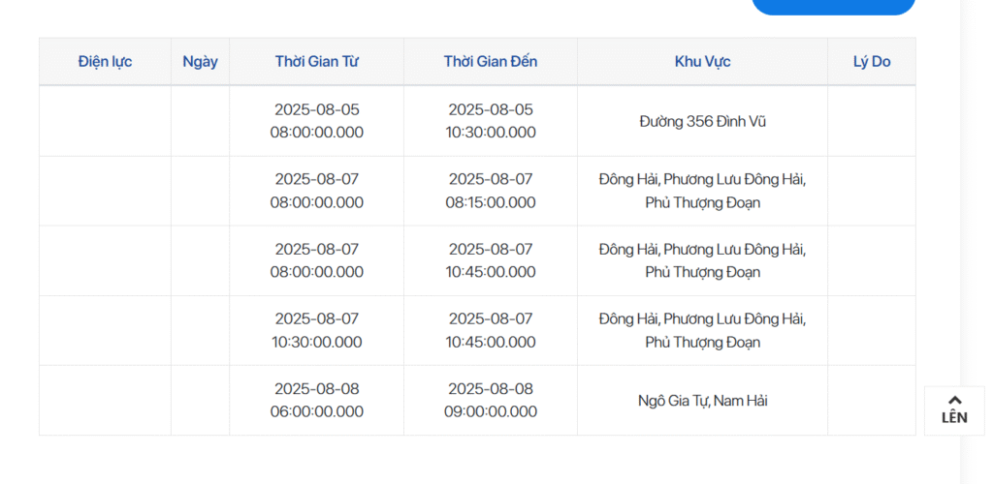The image size is (993, 484).
Task: Click the Khu Vực column header
Action: 702,61
